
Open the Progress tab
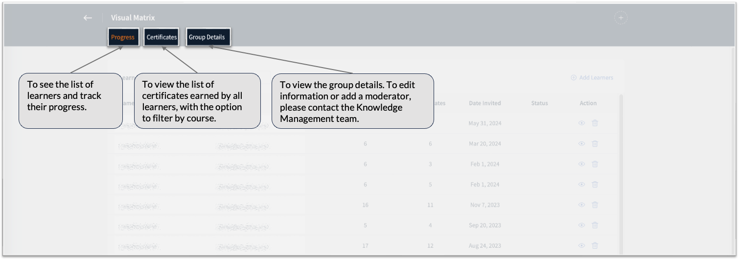pyautogui.click(x=122, y=37)
